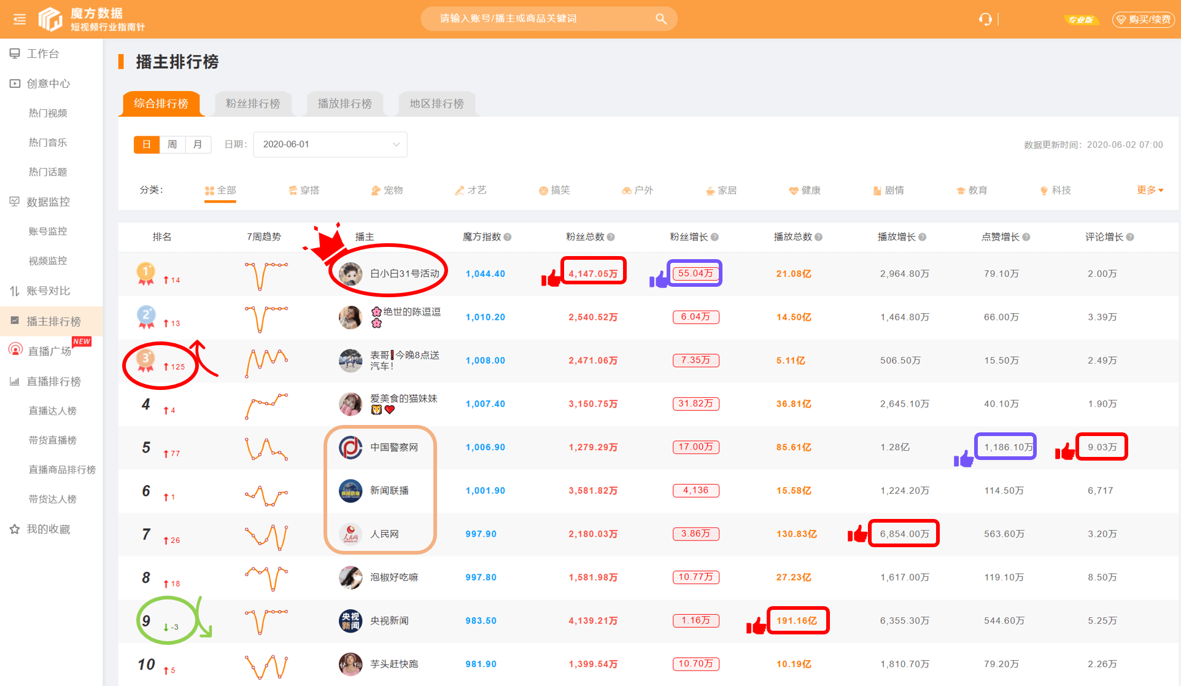Open customer service headset icon
Viewport: 1181px width, 686px height.
point(985,19)
